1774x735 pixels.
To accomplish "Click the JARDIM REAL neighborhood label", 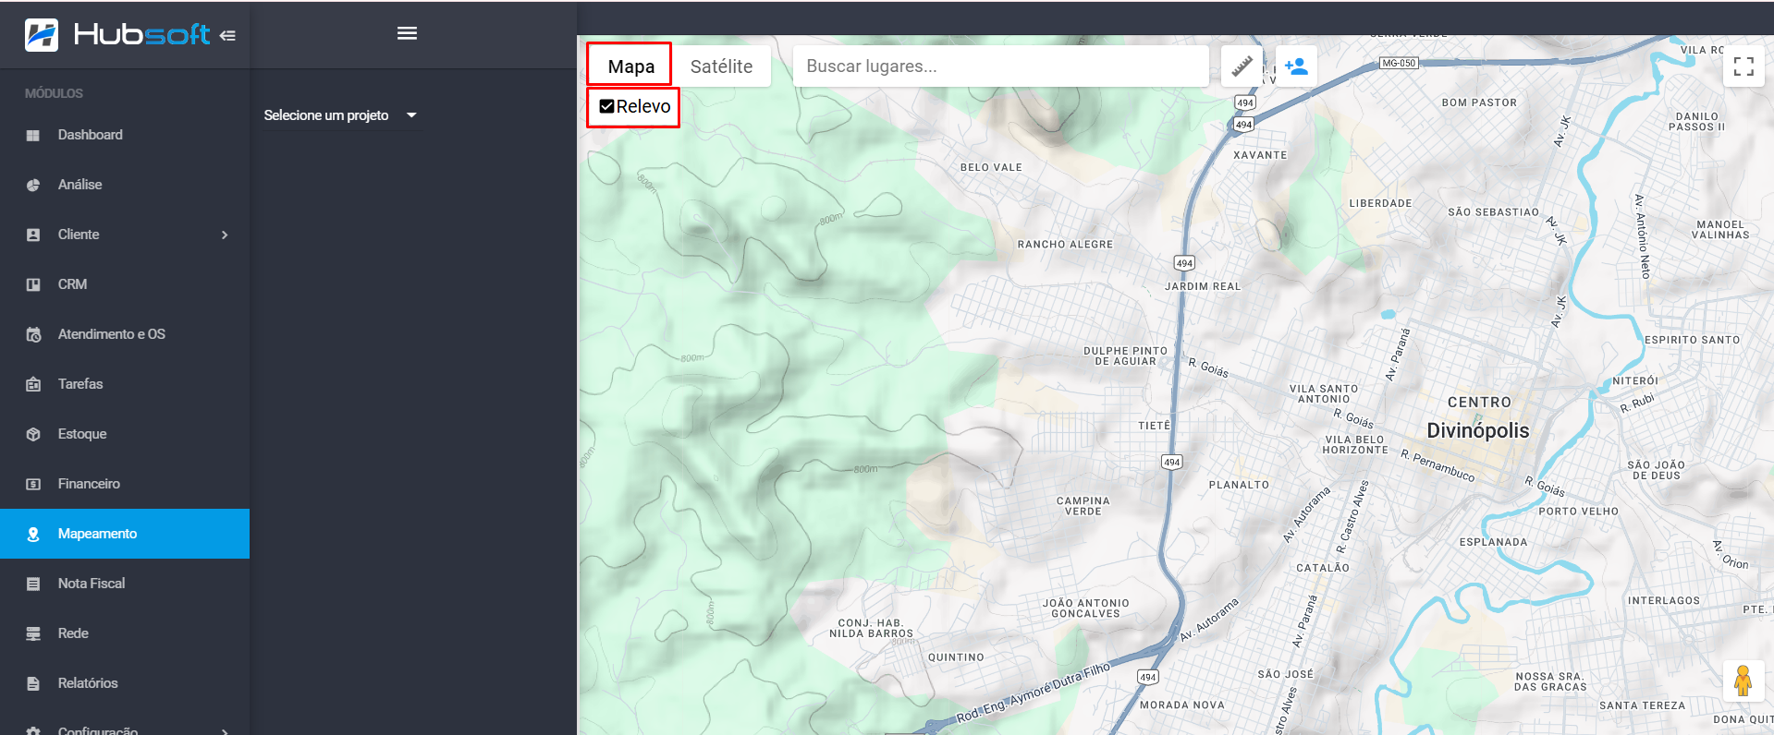I will tap(1203, 286).
